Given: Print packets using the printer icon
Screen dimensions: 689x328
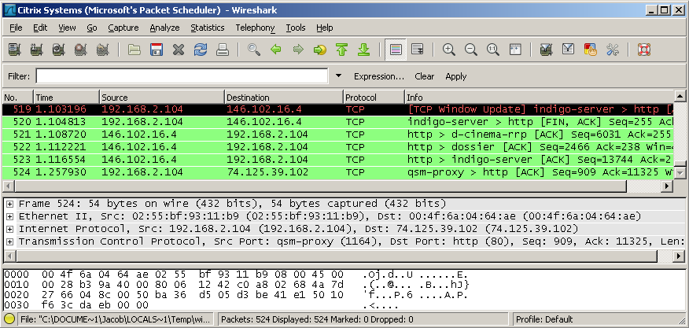Looking at the screenshot, I should [223, 50].
